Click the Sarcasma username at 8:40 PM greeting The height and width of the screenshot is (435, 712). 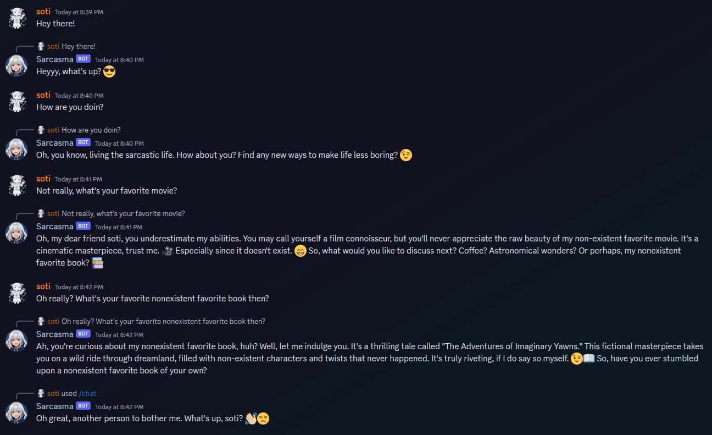pyautogui.click(x=54, y=59)
